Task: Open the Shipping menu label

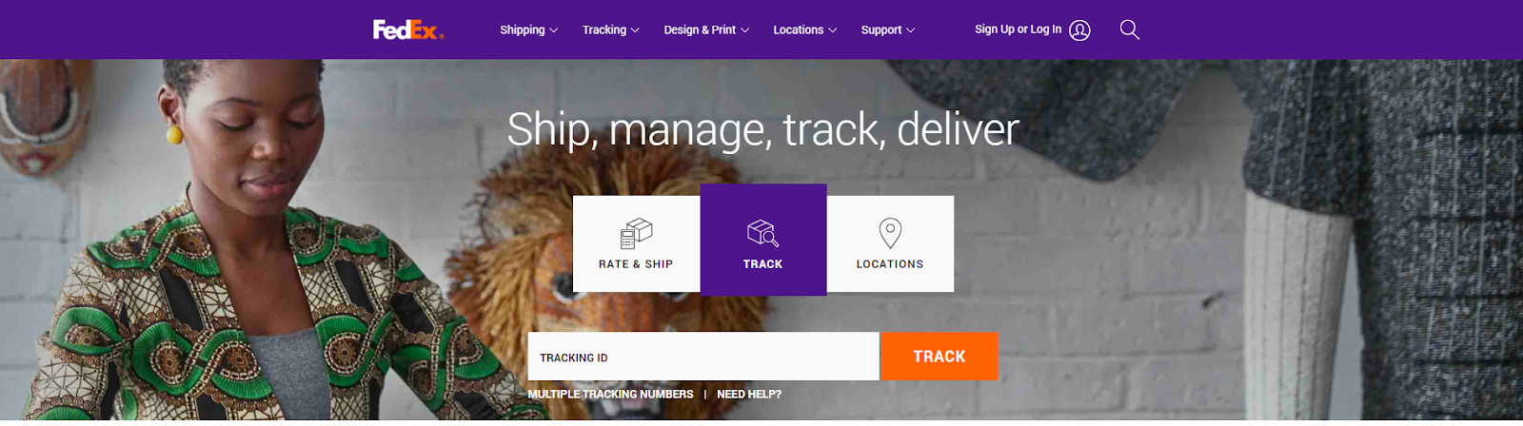Action: [x=523, y=30]
